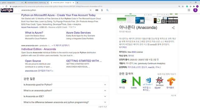The height and width of the screenshot is (112, 200).
Task: Switch to the Download Python tab
Action: point(36,3)
